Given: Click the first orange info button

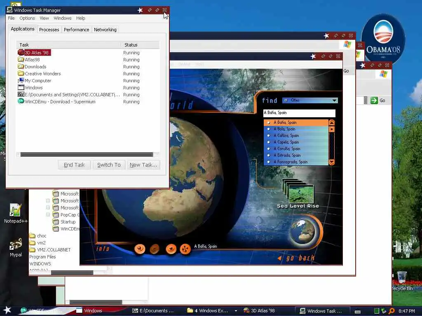Looking at the screenshot, I should pos(140,249).
